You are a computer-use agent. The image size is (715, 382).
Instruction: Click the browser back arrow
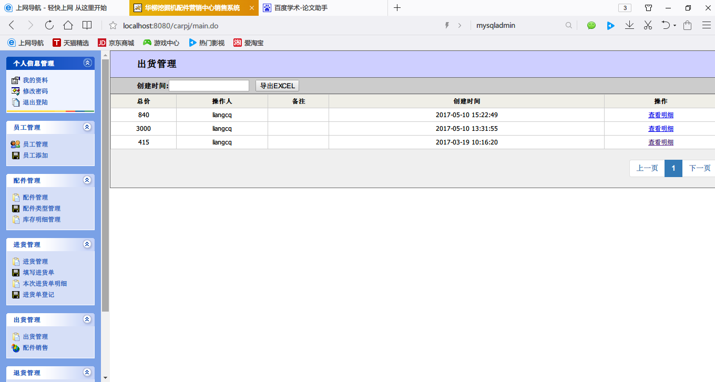(x=12, y=25)
